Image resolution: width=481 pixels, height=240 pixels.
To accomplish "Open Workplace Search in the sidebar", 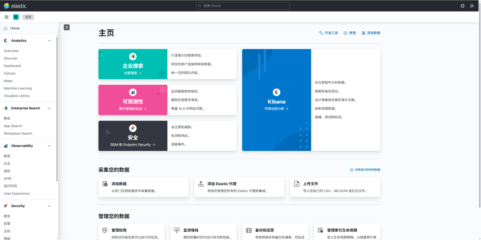I will click(x=18, y=133).
